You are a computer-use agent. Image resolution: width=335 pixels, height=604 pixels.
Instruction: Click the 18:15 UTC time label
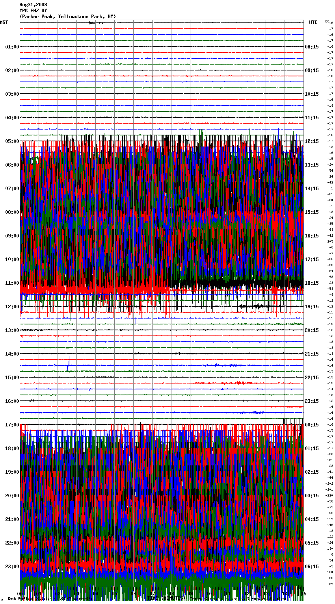(312, 283)
